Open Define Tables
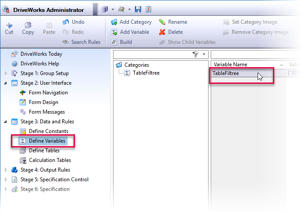 tap(39, 151)
